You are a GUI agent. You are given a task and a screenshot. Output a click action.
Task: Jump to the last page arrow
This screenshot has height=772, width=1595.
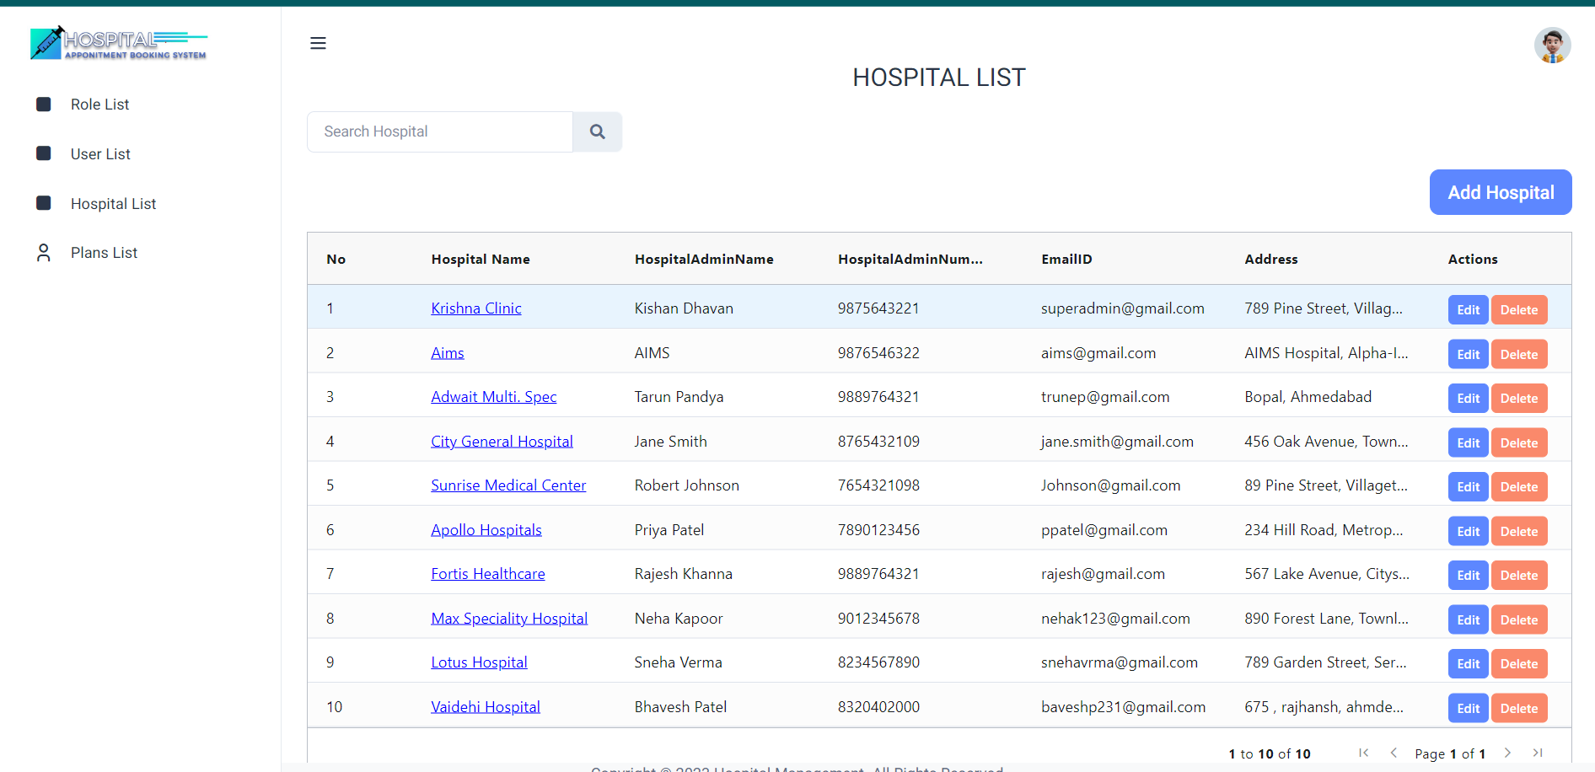[x=1538, y=753]
